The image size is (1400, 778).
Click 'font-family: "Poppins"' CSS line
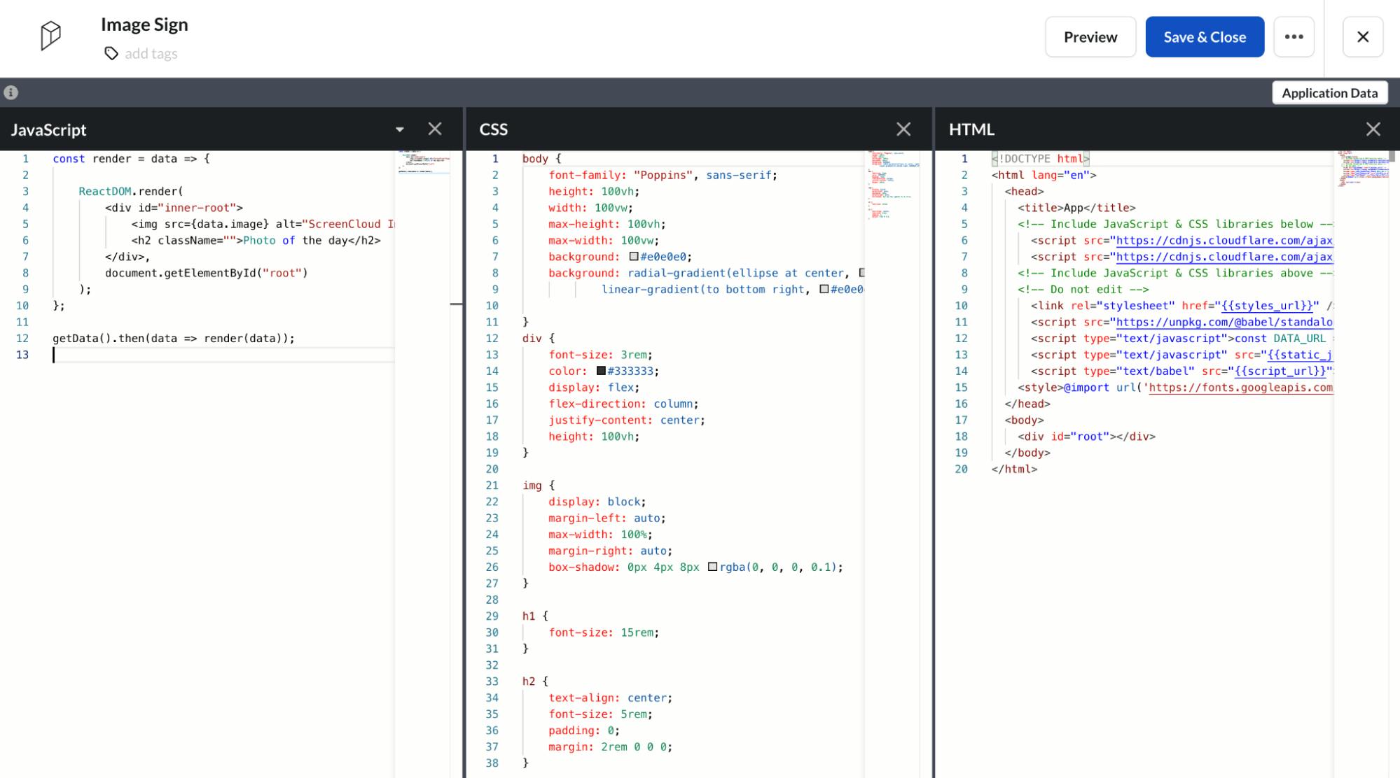[x=663, y=175]
